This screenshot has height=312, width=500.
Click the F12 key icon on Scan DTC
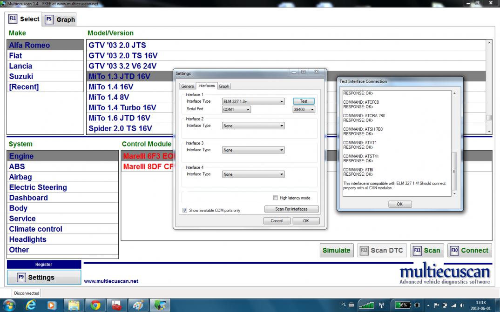click(x=364, y=250)
